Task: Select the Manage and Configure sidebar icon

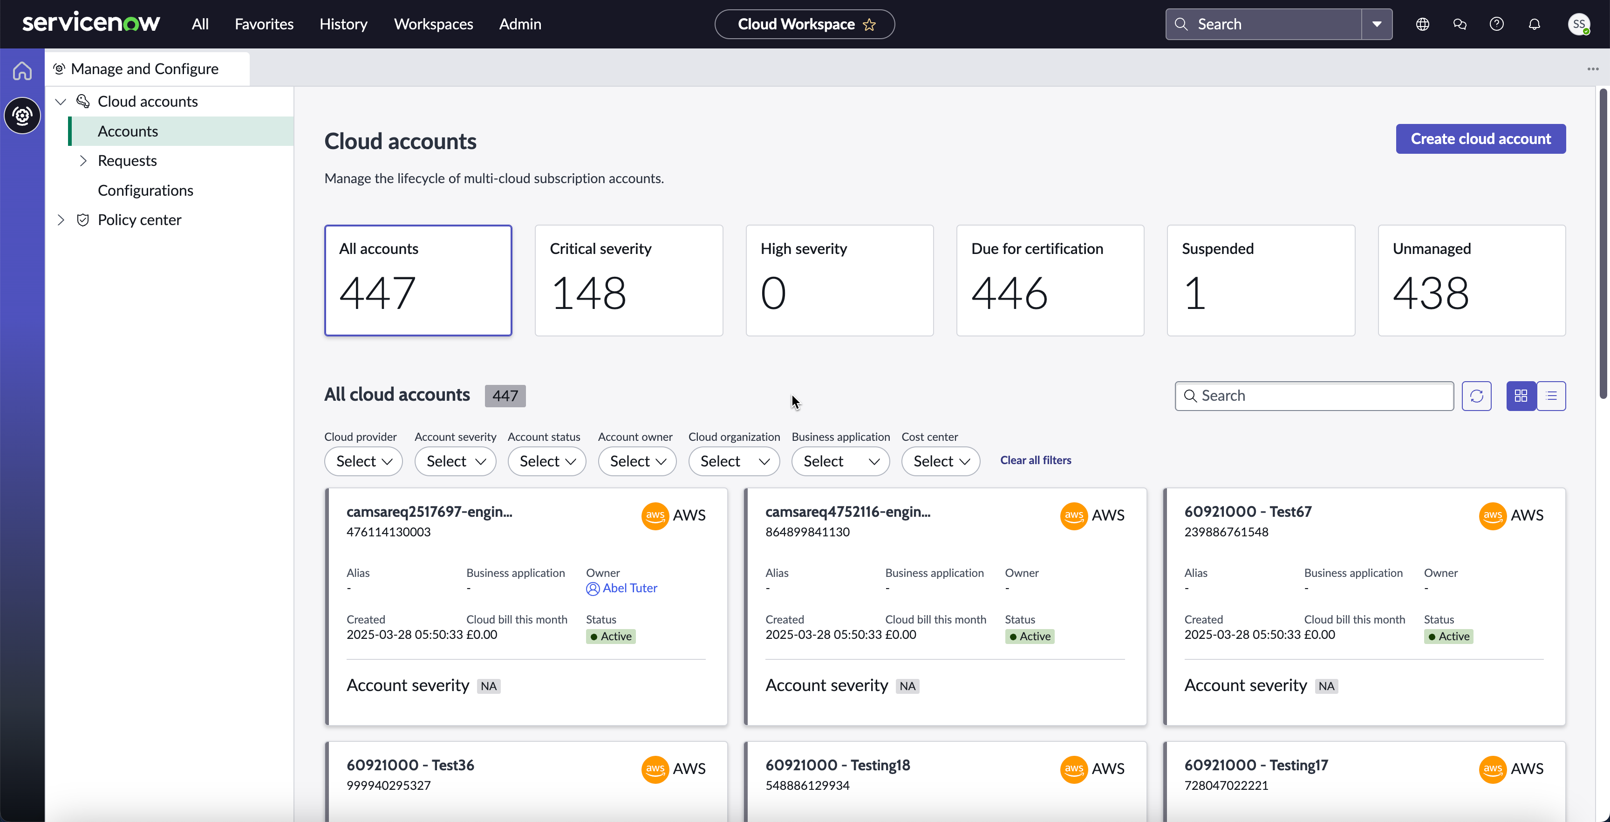Action: tap(22, 116)
